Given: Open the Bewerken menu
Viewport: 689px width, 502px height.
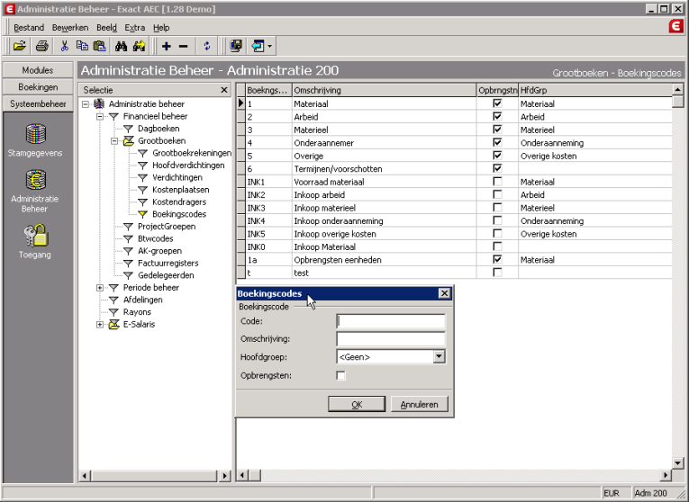Looking at the screenshot, I should (70, 28).
